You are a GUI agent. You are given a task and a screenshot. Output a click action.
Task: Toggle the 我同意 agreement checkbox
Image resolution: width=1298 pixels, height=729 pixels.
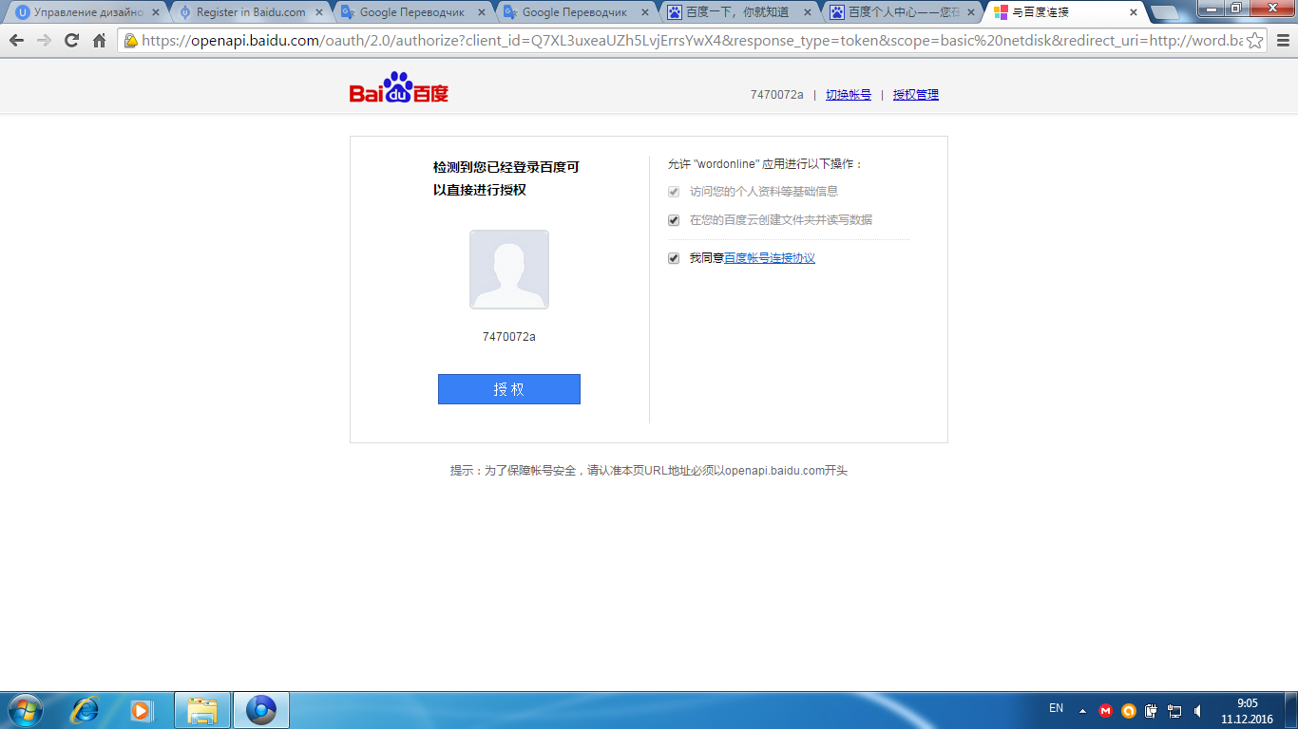pyautogui.click(x=674, y=258)
